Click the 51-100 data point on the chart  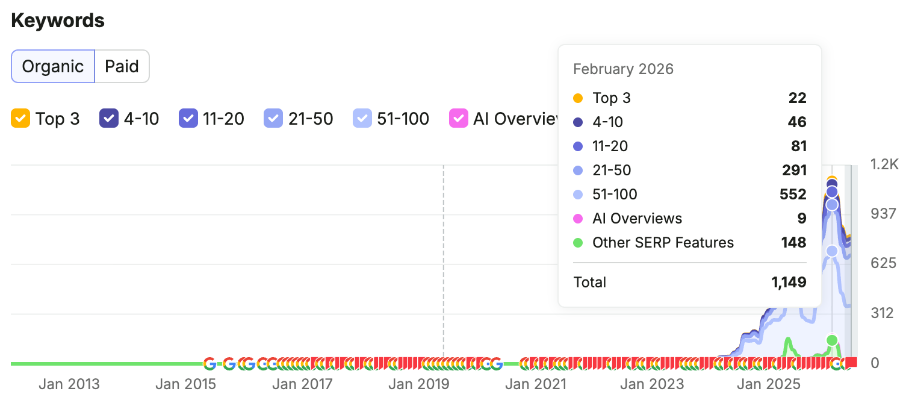[832, 251]
